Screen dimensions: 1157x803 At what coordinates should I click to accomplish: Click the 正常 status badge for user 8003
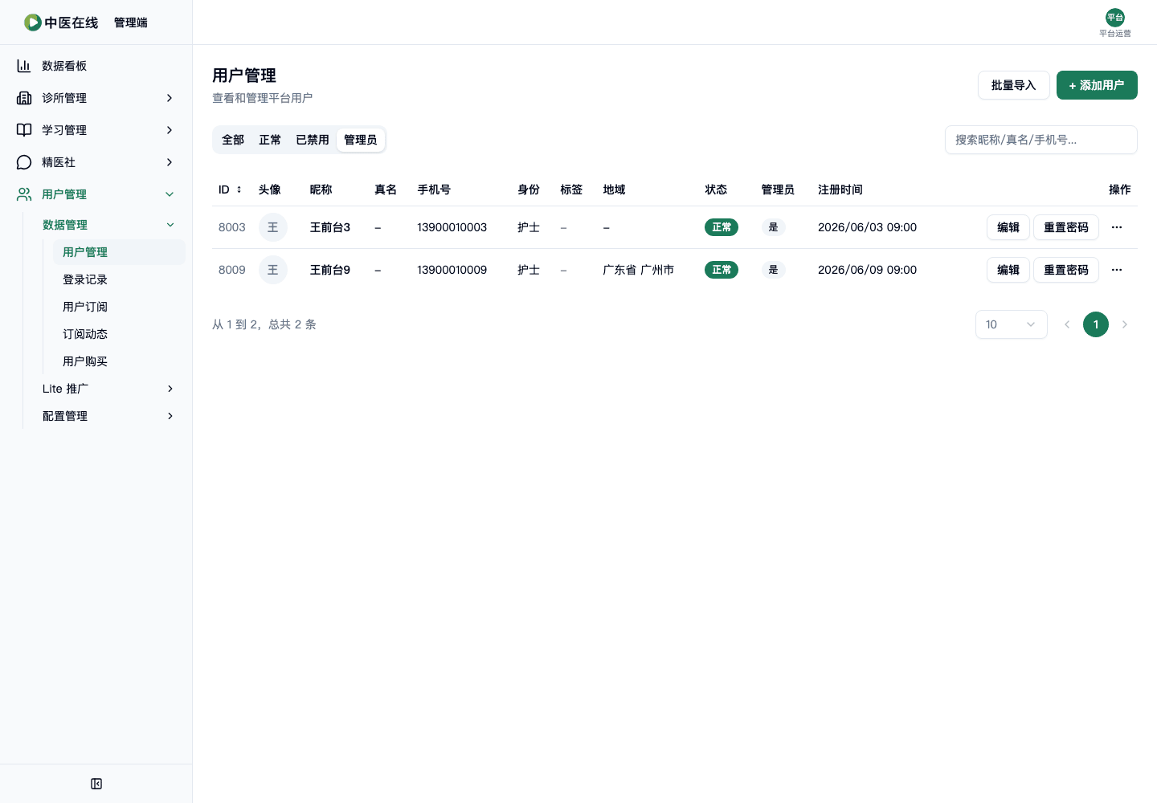coord(722,227)
